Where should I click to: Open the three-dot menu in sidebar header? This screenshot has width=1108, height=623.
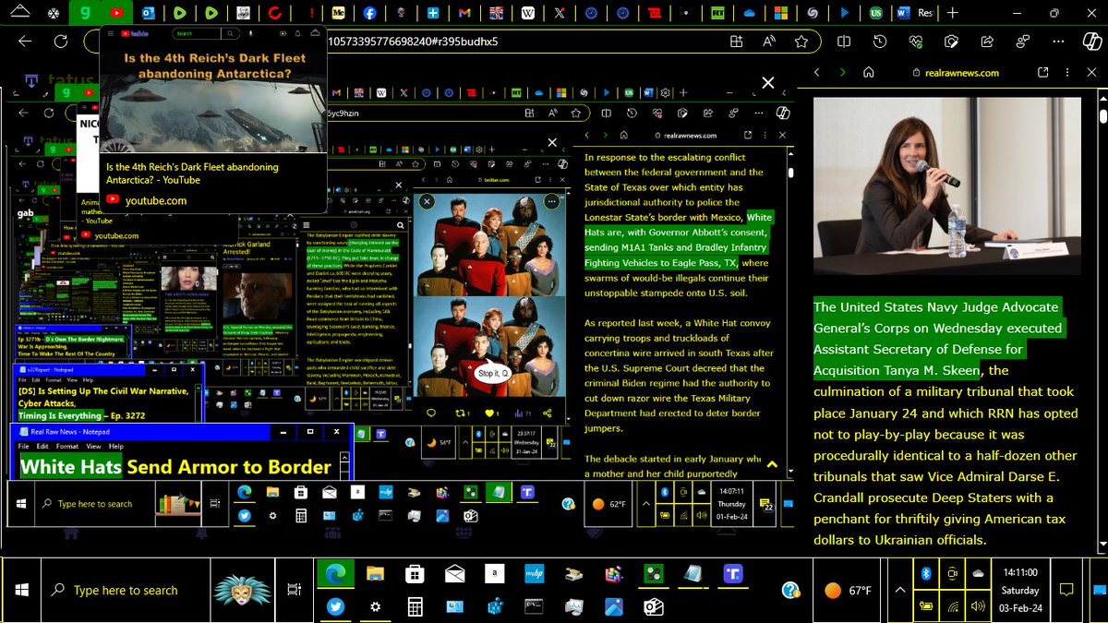[x=1068, y=72]
